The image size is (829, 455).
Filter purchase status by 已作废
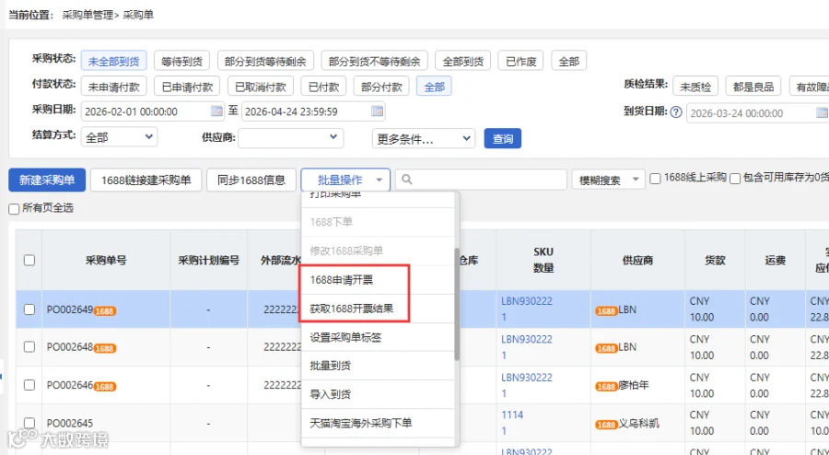pyautogui.click(x=520, y=61)
